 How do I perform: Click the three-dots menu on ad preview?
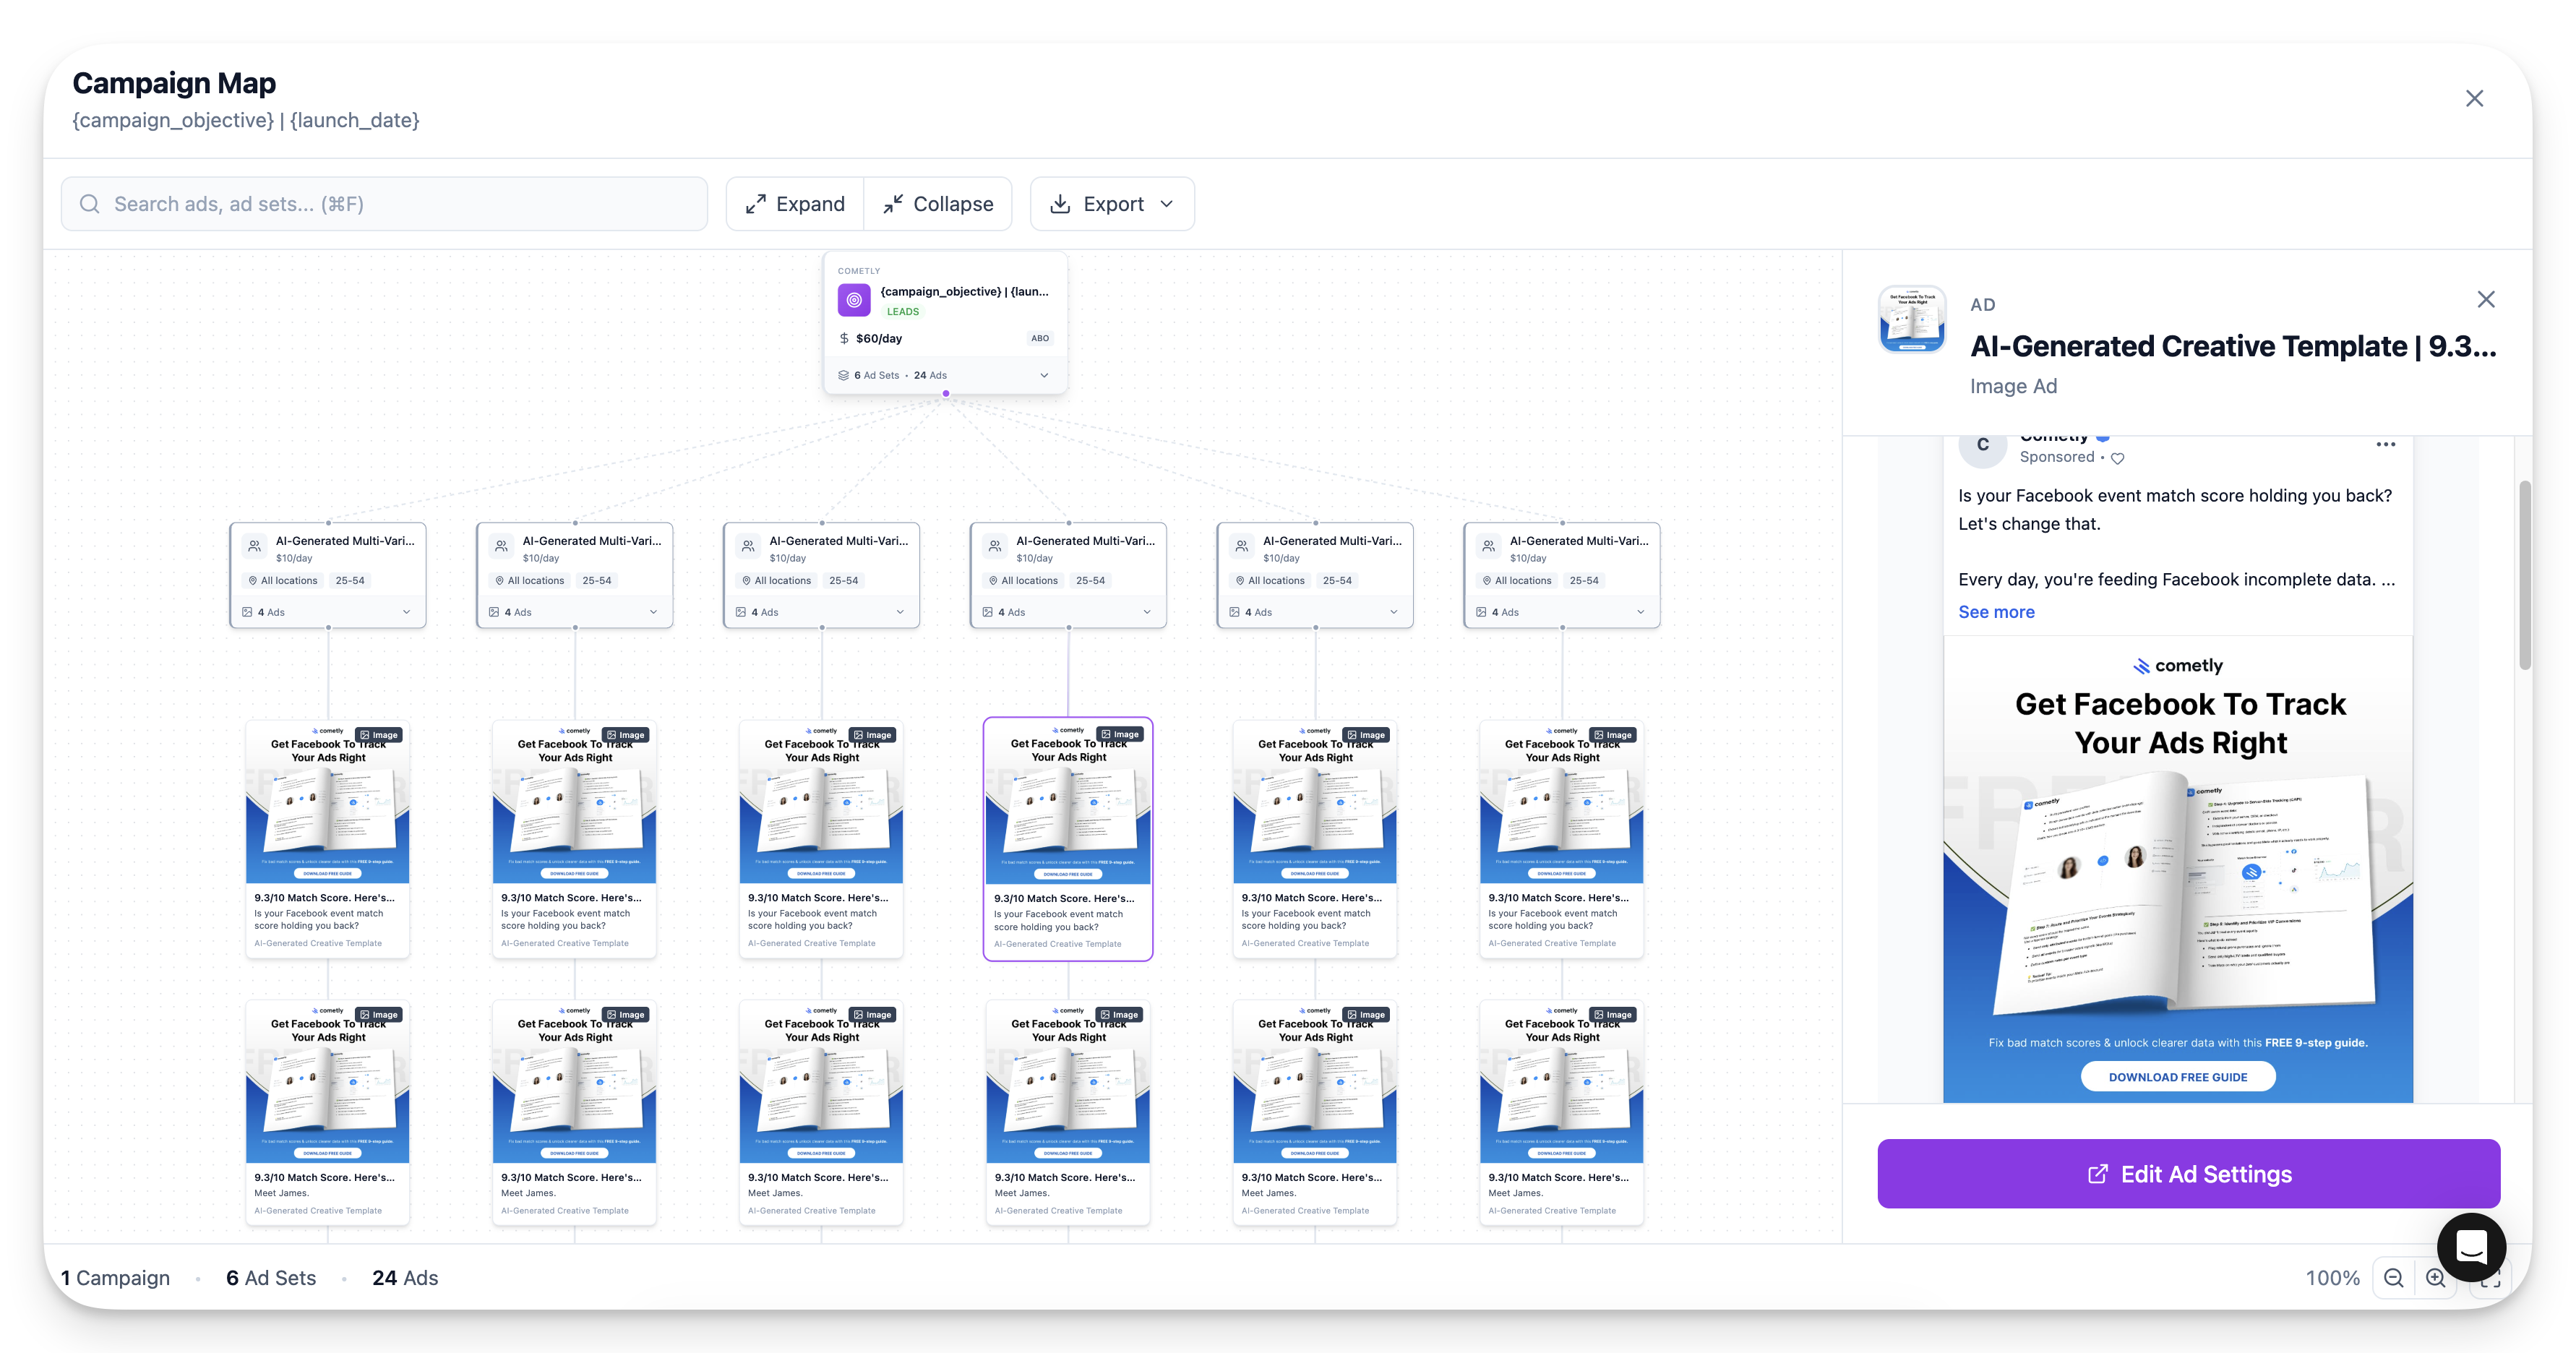tap(2385, 444)
